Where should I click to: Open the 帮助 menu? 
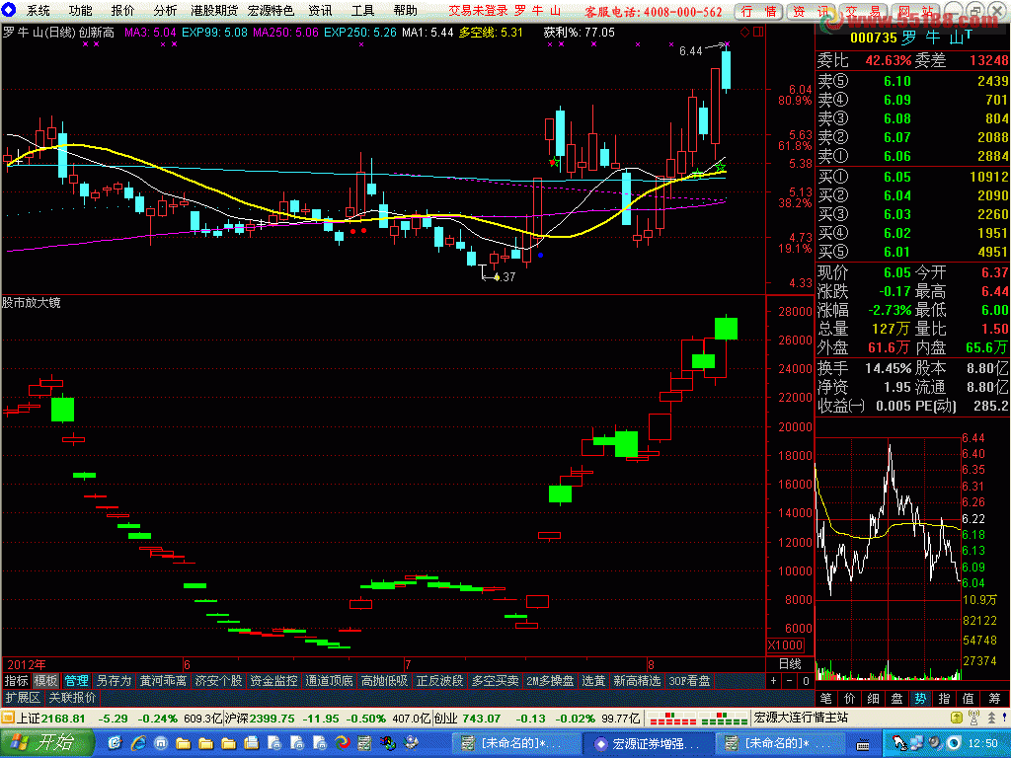(405, 10)
